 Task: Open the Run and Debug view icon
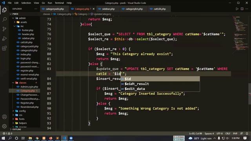(x=4, y=38)
